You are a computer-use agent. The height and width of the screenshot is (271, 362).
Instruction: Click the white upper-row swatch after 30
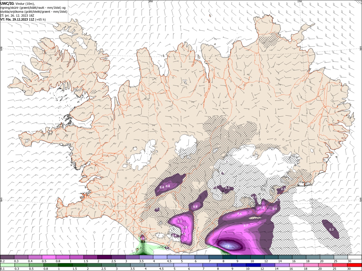(x=354, y=257)
